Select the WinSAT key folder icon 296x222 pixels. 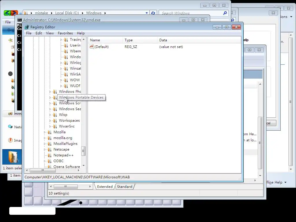pyautogui.click(x=66, y=74)
